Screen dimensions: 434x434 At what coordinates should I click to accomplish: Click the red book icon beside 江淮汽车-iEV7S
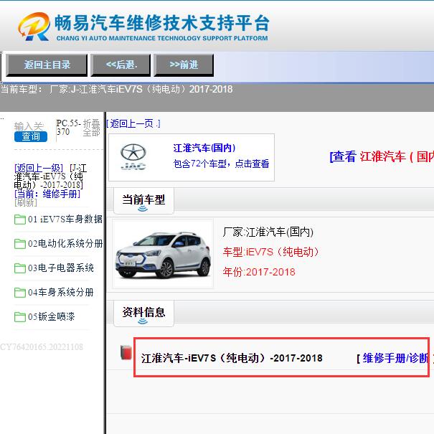126,353
